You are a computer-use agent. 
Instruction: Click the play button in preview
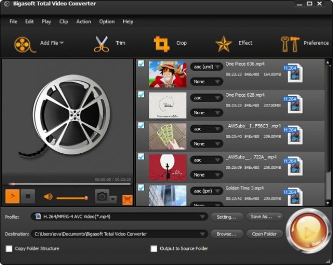point(13,196)
